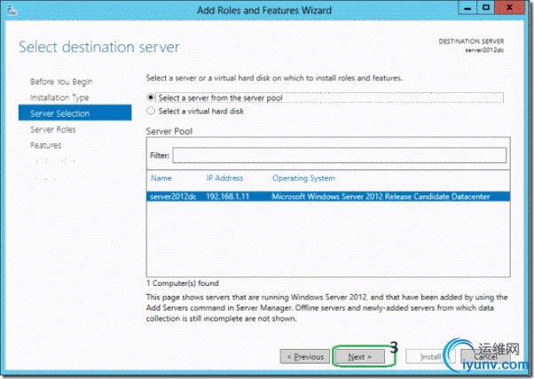
Task: Open the Server Selection step
Action: [x=75, y=112]
